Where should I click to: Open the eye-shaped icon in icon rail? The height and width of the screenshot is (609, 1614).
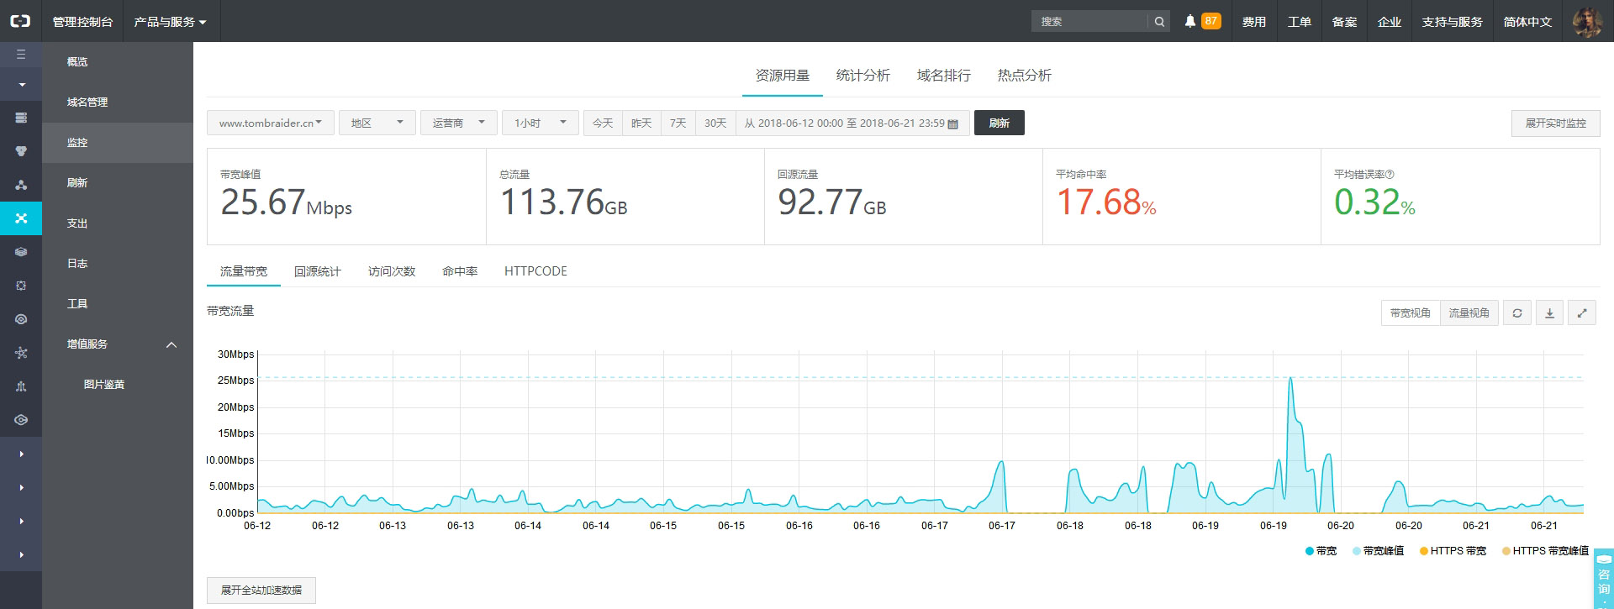(21, 319)
